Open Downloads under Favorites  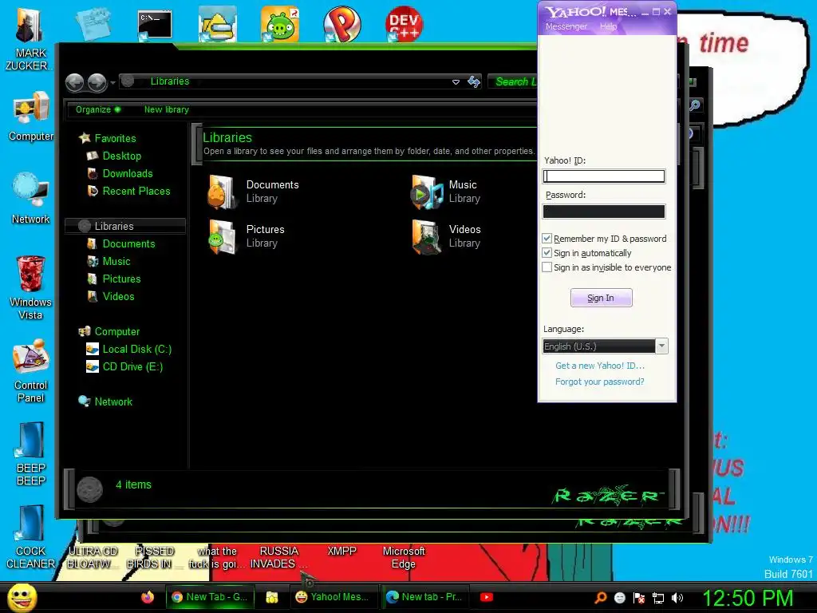[x=127, y=173]
